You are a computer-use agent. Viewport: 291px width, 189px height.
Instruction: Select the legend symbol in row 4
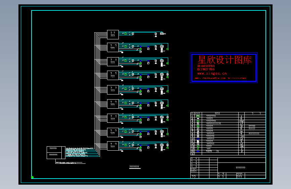[x=198, y=123]
